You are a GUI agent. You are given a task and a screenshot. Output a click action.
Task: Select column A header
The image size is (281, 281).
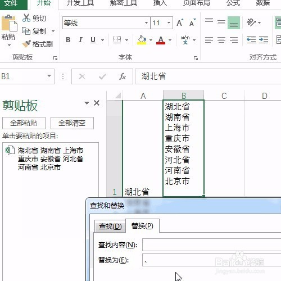coord(143,96)
